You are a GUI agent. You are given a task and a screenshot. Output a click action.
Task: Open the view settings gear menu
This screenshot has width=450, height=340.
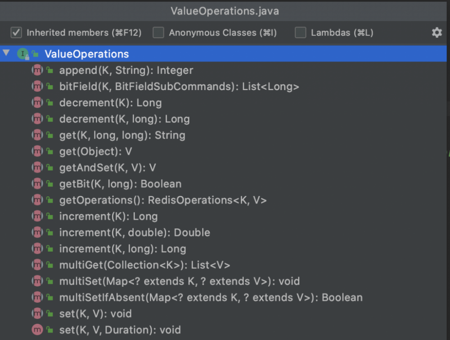436,32
